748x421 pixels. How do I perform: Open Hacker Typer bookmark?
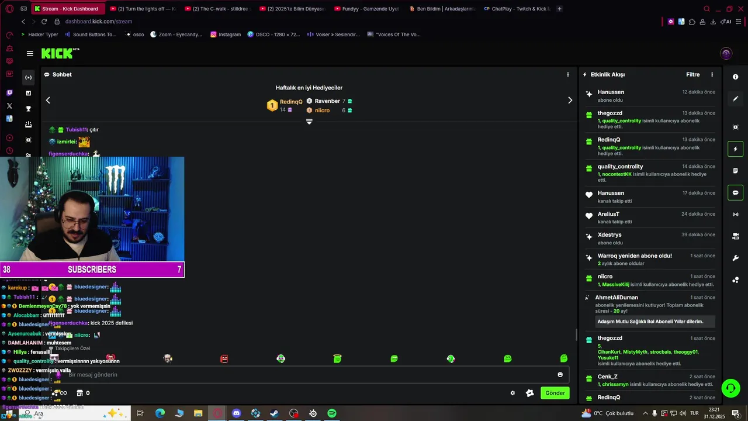[39, 34]
